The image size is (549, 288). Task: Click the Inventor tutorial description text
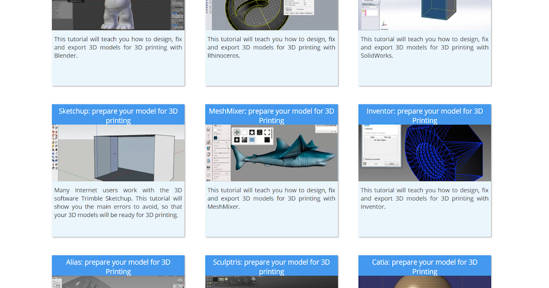point(425,198)
